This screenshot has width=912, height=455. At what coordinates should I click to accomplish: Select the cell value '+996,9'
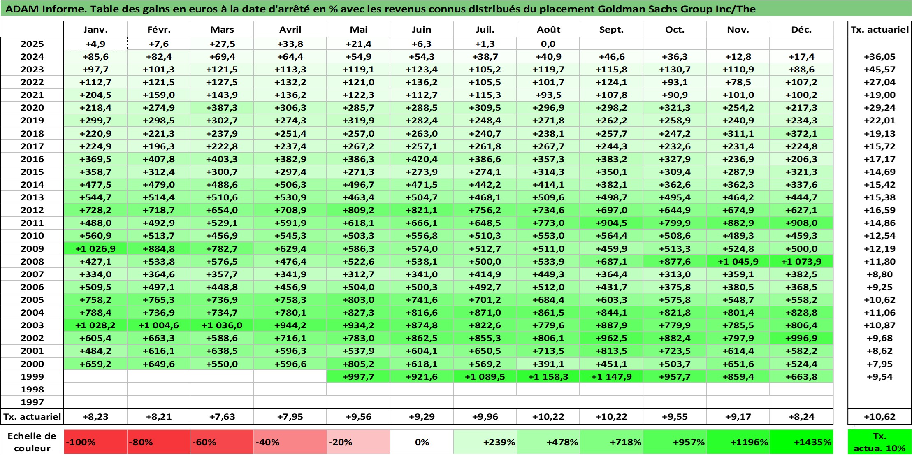[801, 338]
